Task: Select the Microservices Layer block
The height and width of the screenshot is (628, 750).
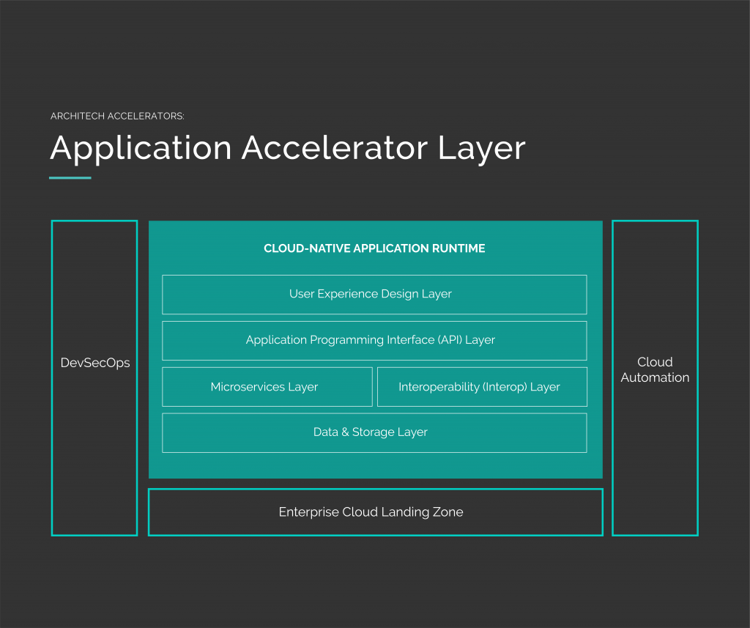Action: (267, 386)
